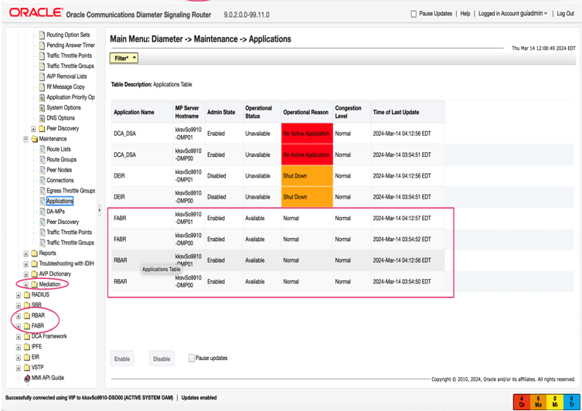Click the VSTP folder icon
582x411 pixels.
[27, 367]
